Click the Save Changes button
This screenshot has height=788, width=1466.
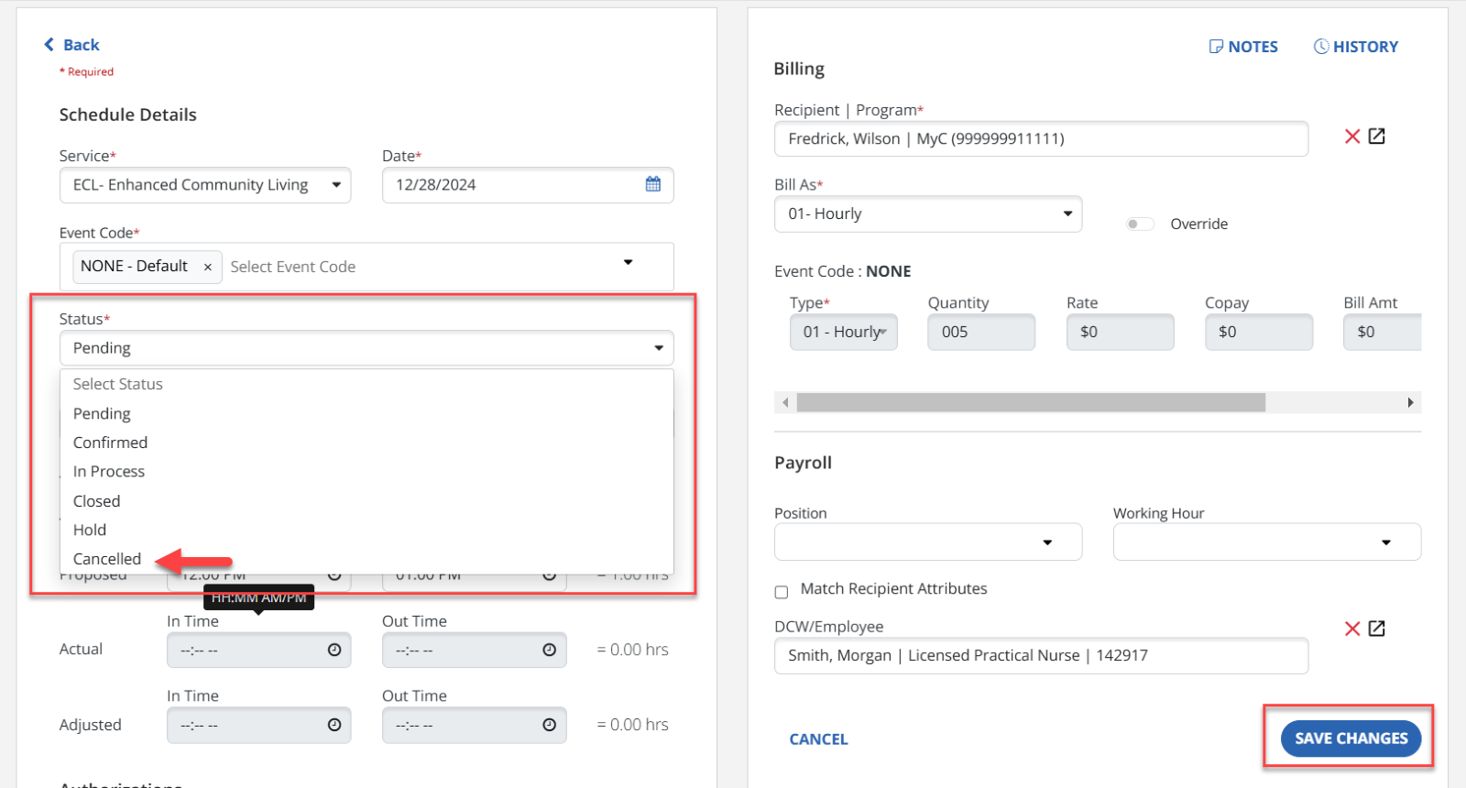[1351, 739]
